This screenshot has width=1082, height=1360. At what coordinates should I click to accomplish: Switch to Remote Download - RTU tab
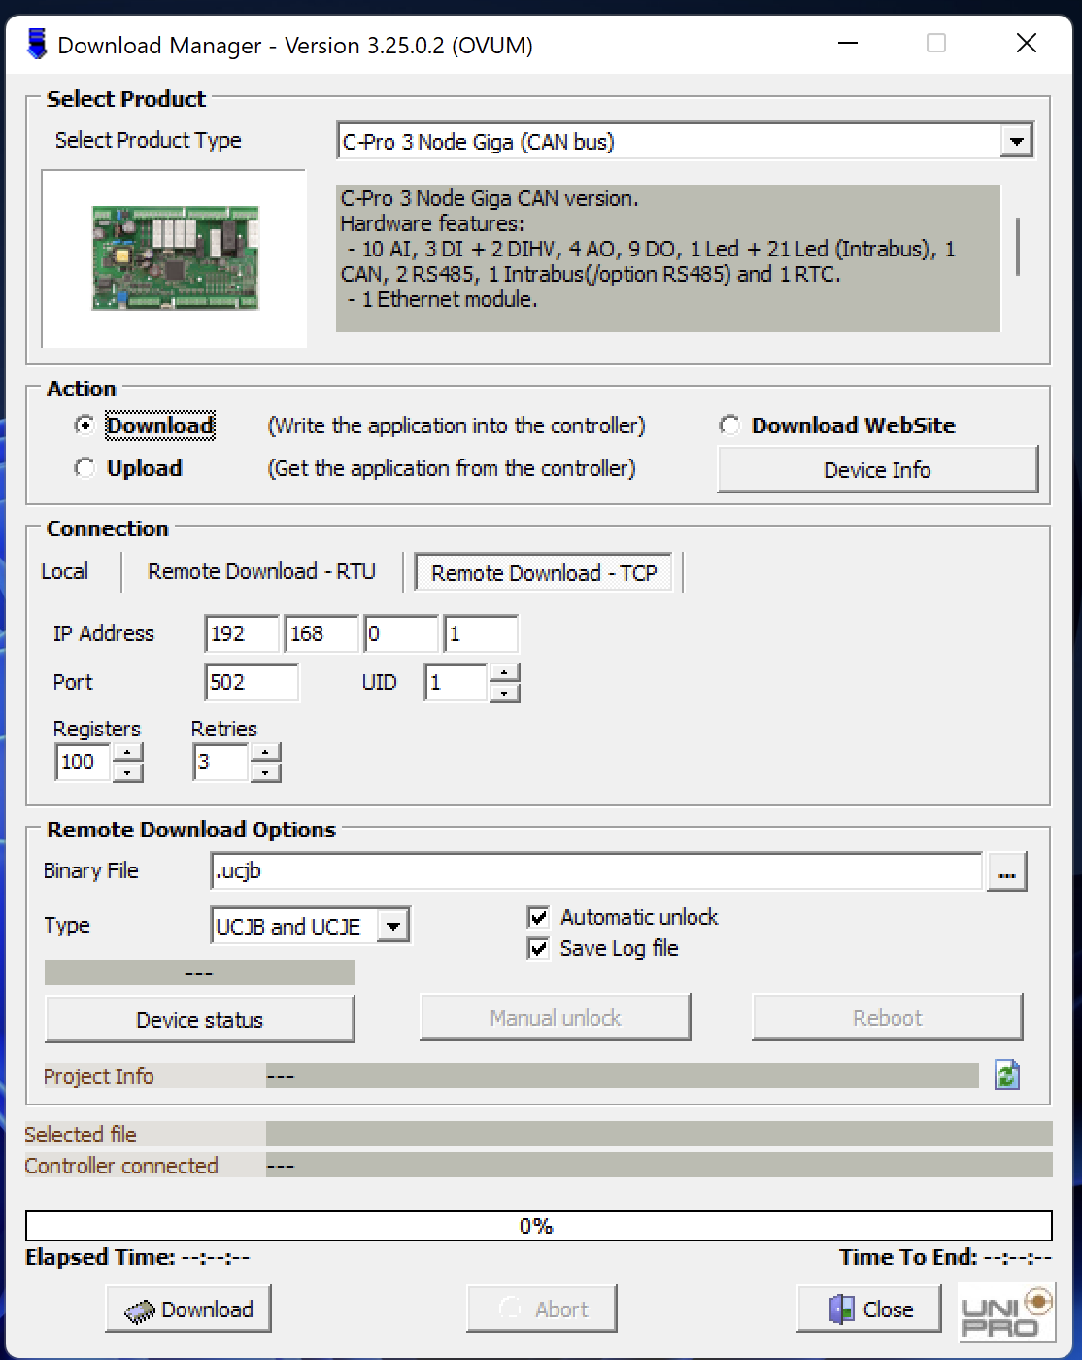(261, 572)
